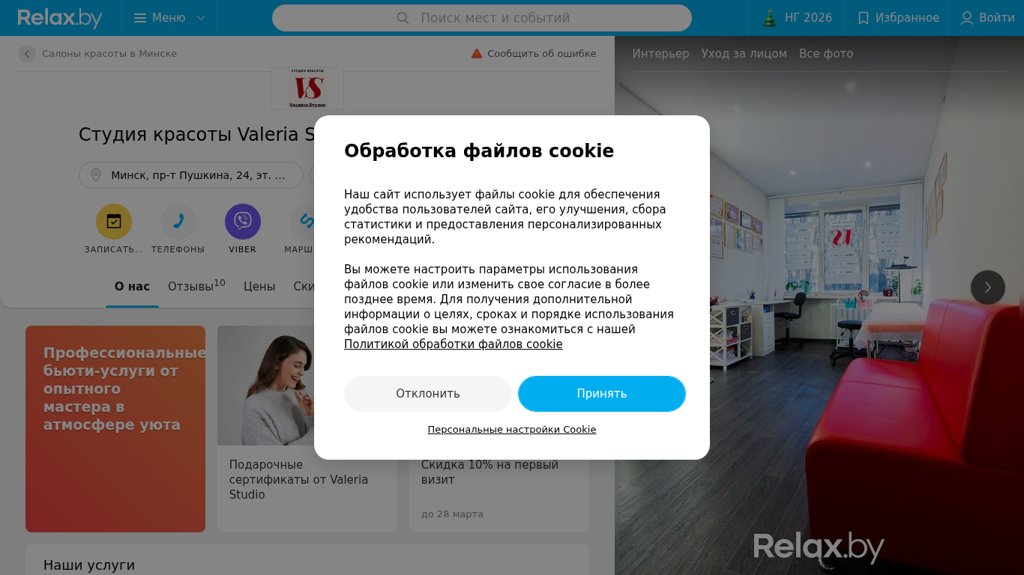Select the Уход за лицом photo tab
Screen dimensions: 1024x575
744,54
